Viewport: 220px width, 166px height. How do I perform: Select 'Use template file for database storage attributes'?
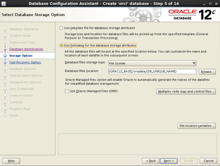click(x=61, y=28)
